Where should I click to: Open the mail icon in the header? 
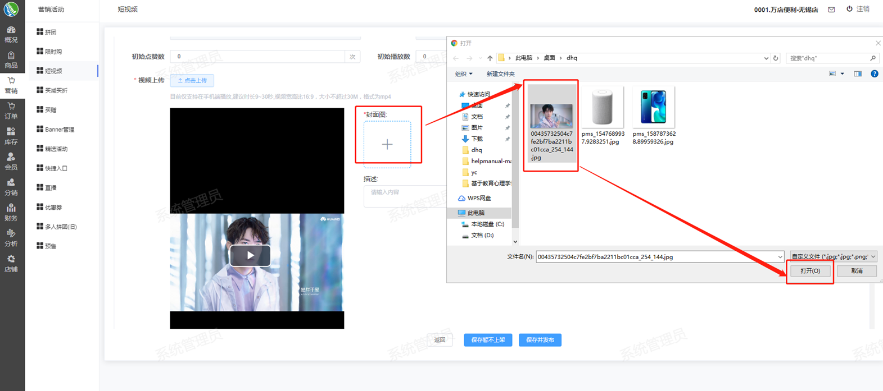click(x=831, y=10)
